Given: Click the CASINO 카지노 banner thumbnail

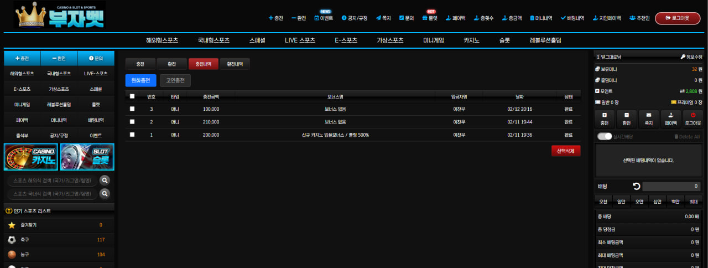Looking at the screenshot, I should click(31, 157).
